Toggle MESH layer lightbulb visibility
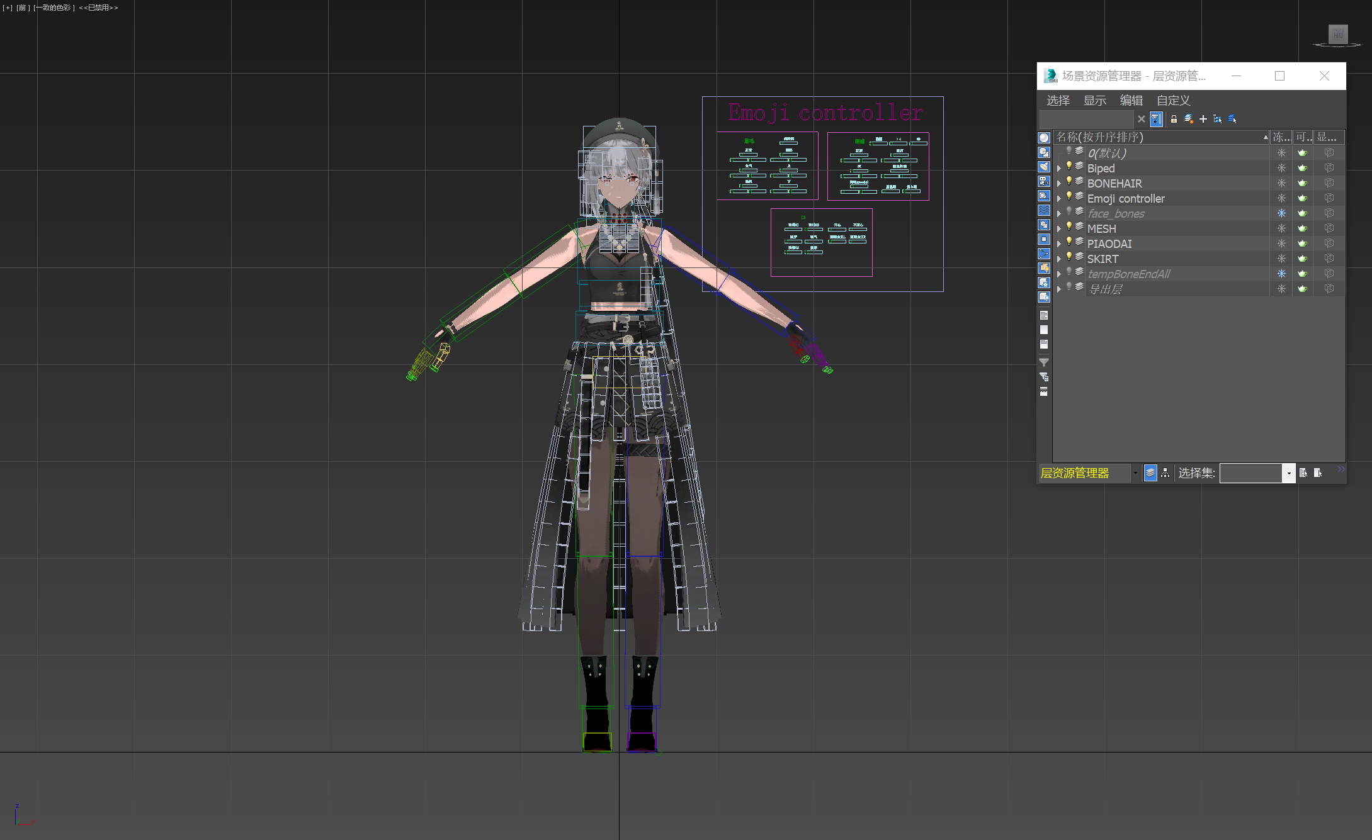 click(1069, 227)
